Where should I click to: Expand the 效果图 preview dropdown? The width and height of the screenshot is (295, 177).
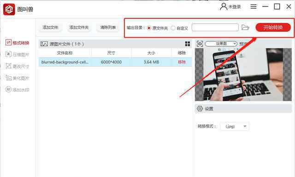click(221, 44)
